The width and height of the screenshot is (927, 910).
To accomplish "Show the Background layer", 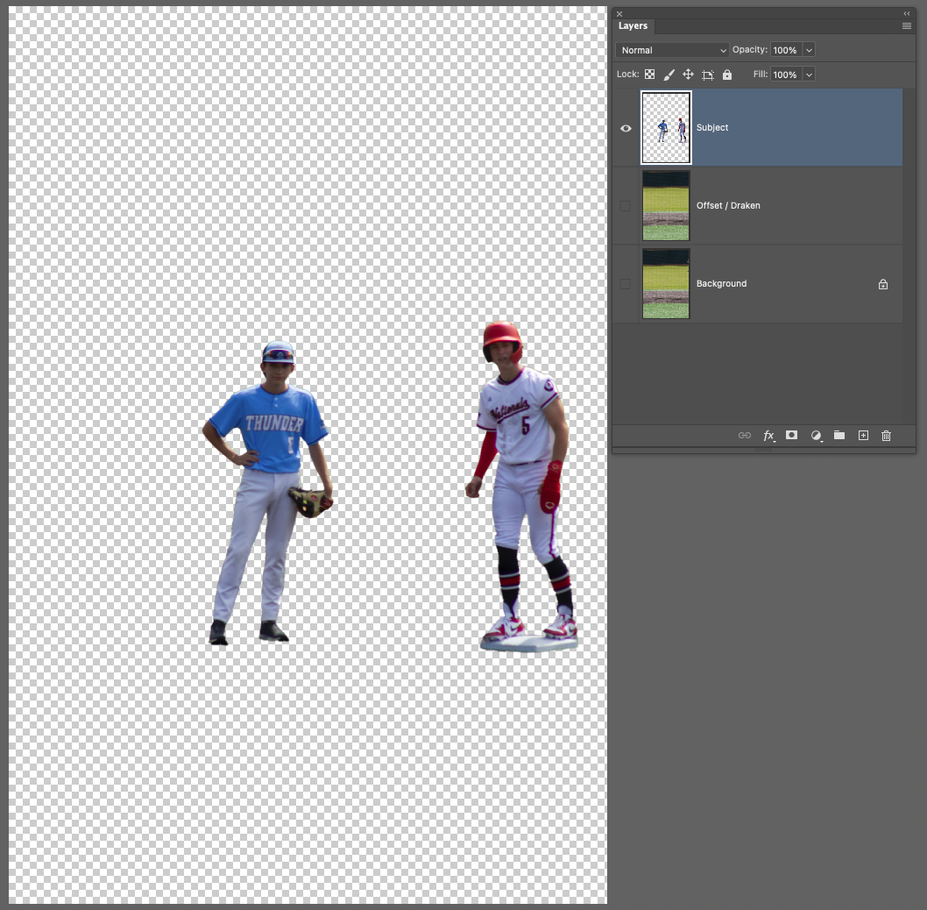I will point(626,283).
